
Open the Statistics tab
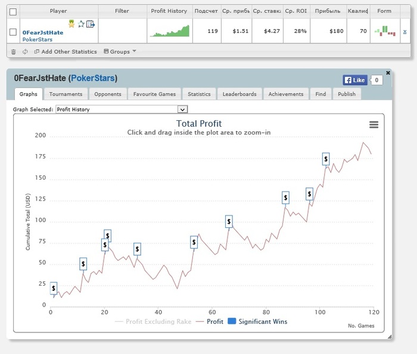click(x=199, y=94)
